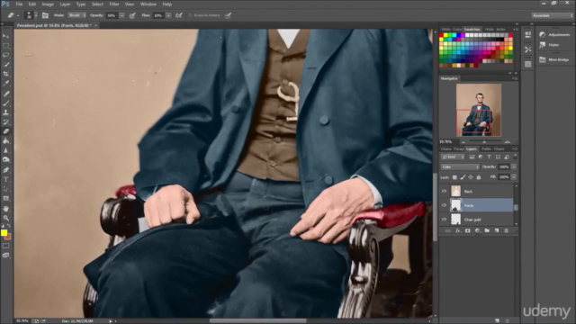
Task: Delete layer with trash icon
Action: (506, 230)
